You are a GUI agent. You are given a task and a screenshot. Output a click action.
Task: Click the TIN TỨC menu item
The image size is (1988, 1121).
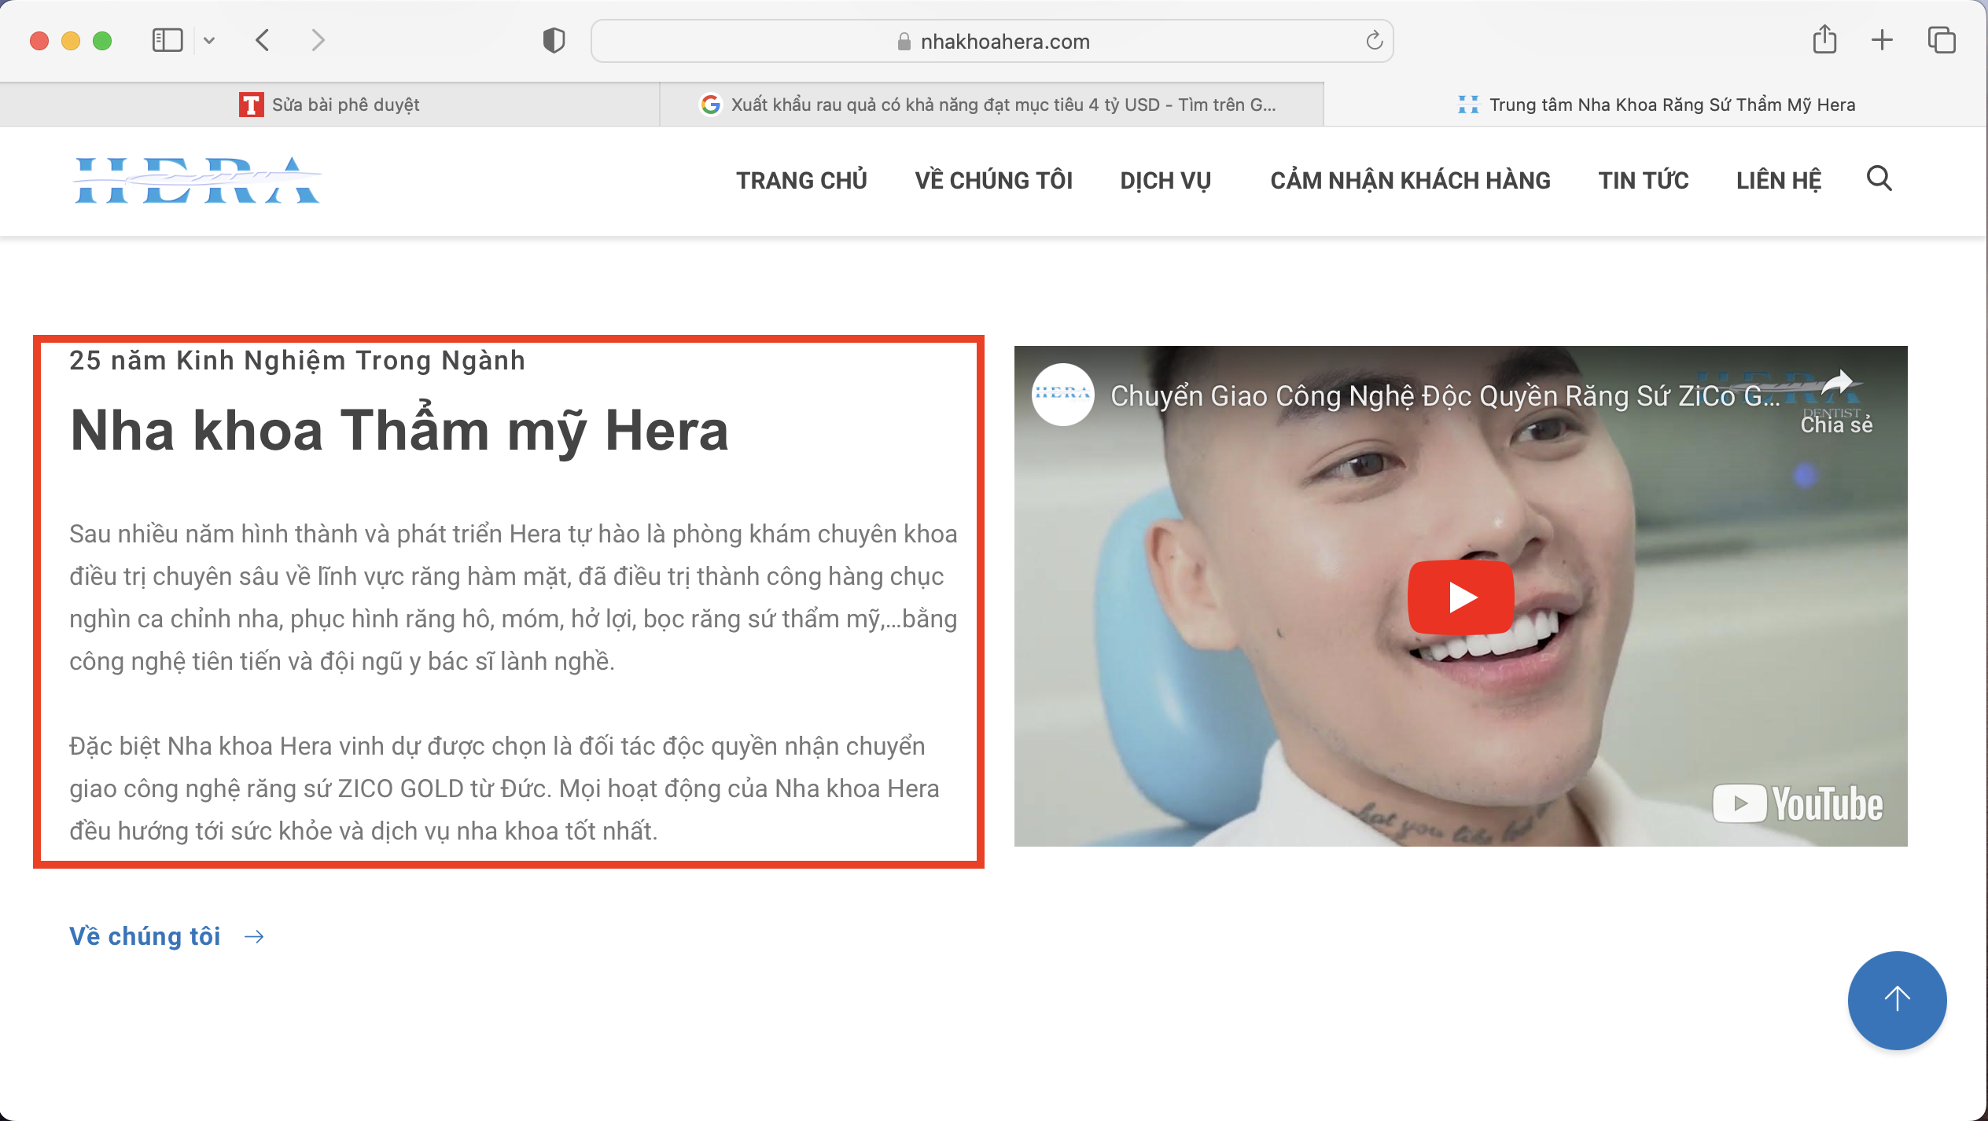coord(1643,181)
